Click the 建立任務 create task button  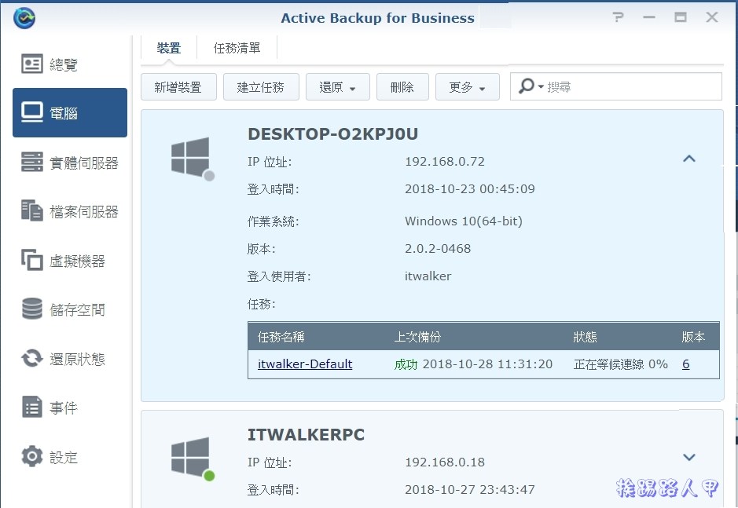tap(261, 86)
